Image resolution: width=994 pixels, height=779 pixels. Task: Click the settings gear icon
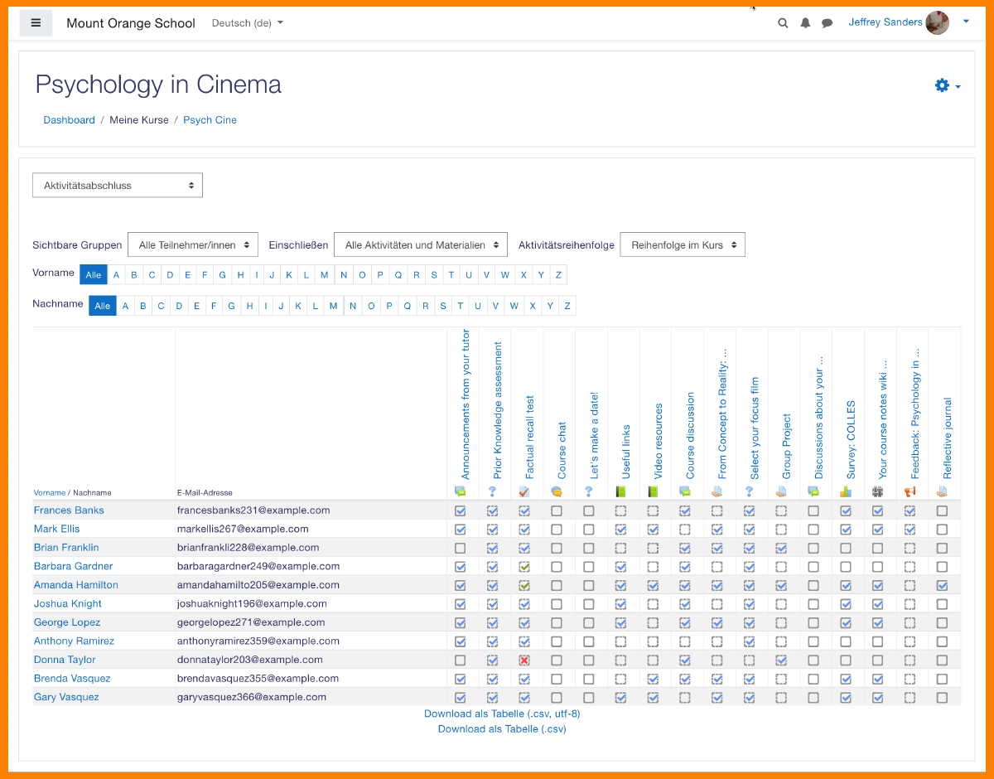pyautogui.click(x=942, y=85)
